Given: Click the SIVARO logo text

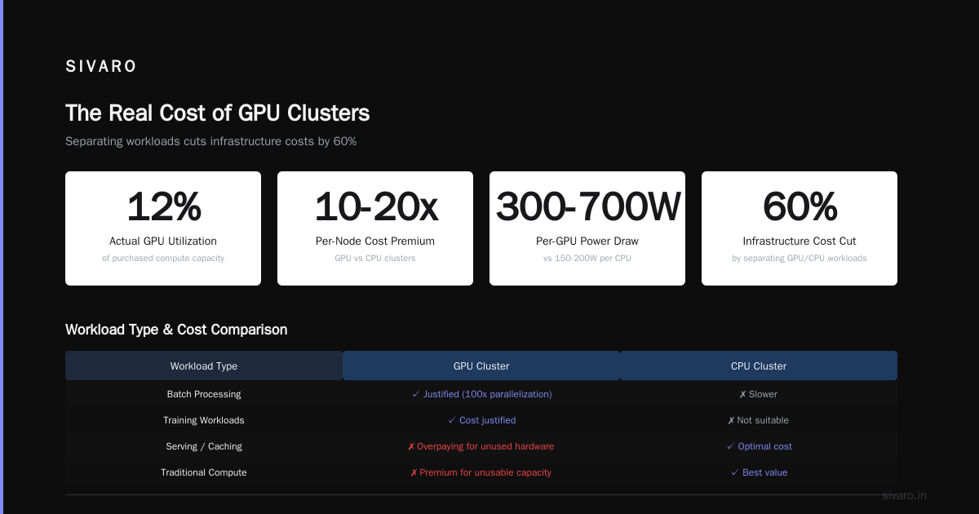Looking at the screenshot, I should 101,67.
